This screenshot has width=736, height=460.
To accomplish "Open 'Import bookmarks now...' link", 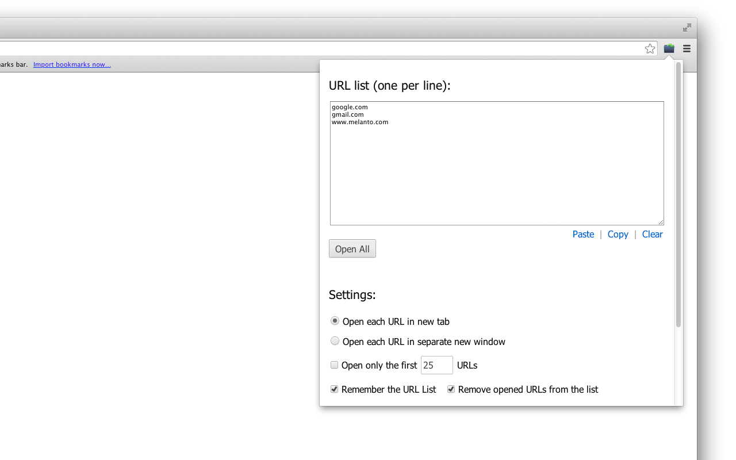I will (x=72, y=64).
